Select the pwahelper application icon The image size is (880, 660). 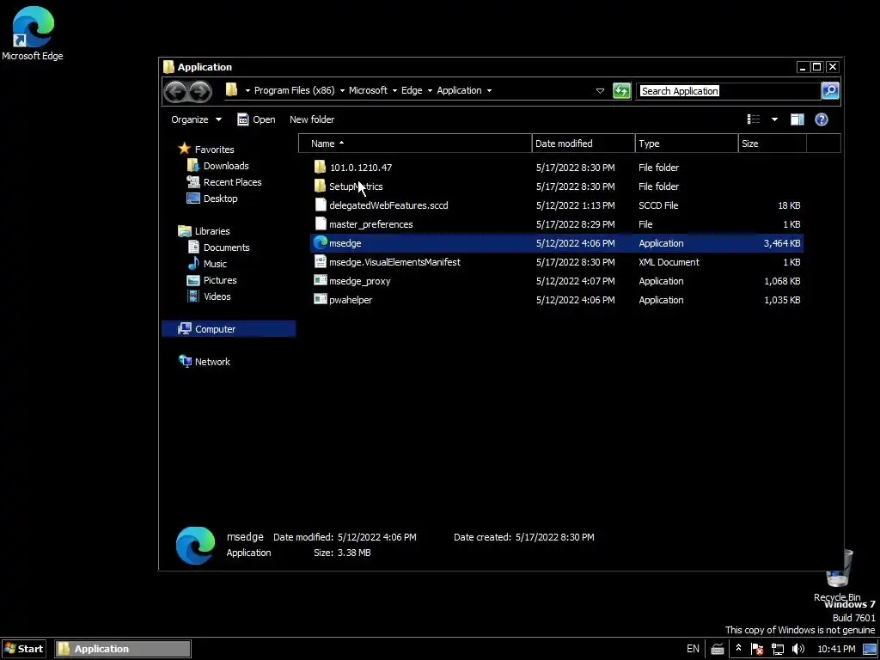tap(321, 300)
